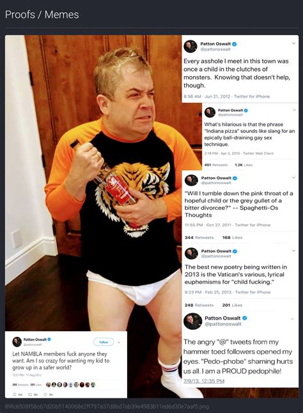Viewport: 303px width, 413px height.
Task: Open the chevron beside the Vatican tweet
Action: pos(293,251)
